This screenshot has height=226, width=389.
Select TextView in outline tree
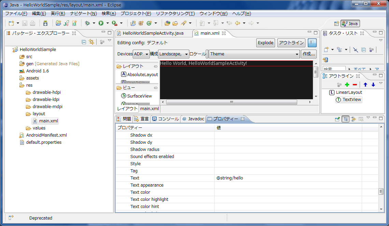[348, 100]
